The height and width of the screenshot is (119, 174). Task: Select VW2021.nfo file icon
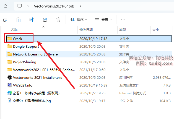click(10, 85)
